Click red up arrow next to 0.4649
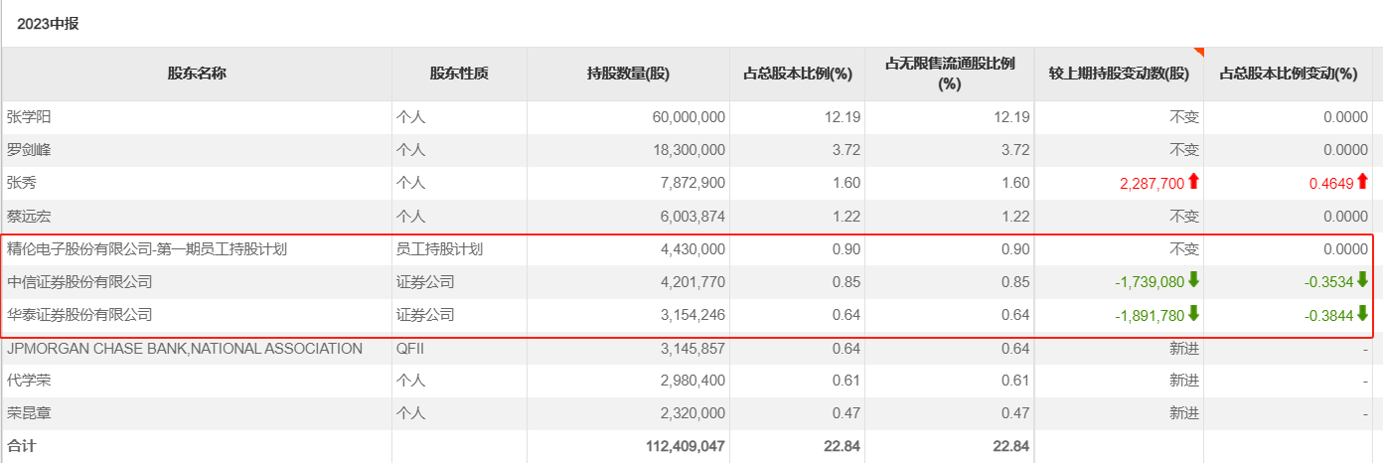This screenshot has height=463, width=1383. coord(1362,182)
